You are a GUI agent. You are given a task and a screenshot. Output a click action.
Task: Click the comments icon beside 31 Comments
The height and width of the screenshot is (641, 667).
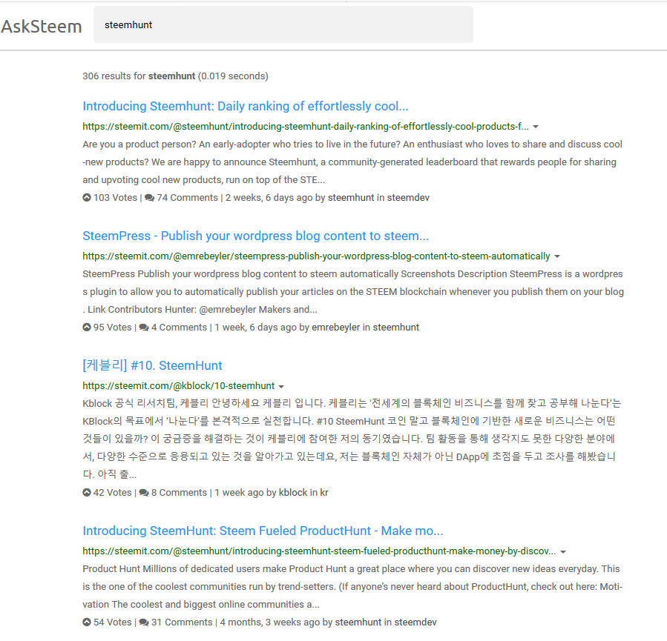pyautogui.click(x=144, y=622)
